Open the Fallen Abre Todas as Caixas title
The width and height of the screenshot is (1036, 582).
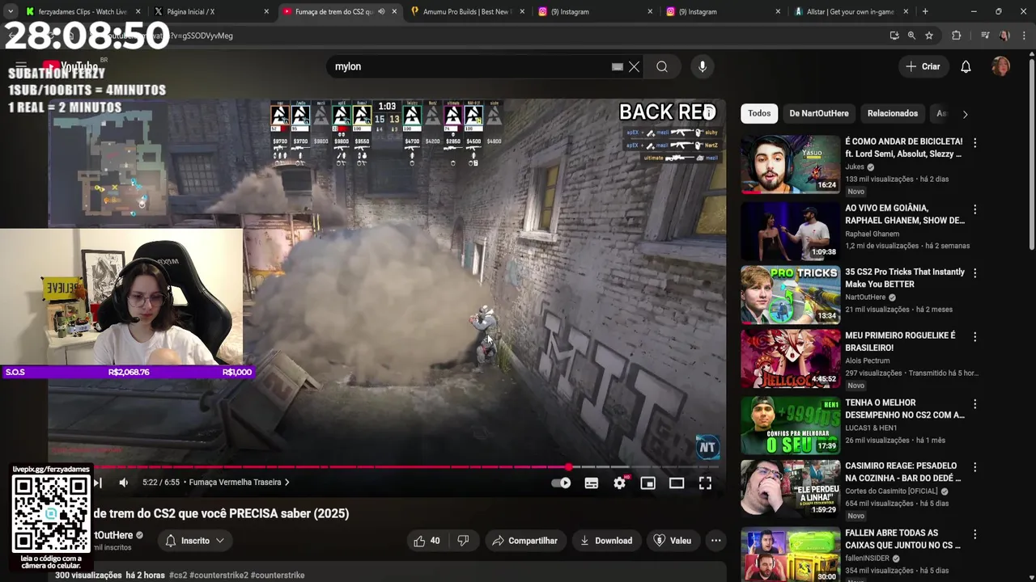pos(903,539)
